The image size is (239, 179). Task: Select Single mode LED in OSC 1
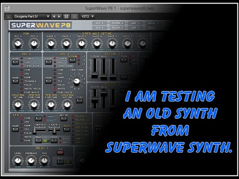point(21,58)
